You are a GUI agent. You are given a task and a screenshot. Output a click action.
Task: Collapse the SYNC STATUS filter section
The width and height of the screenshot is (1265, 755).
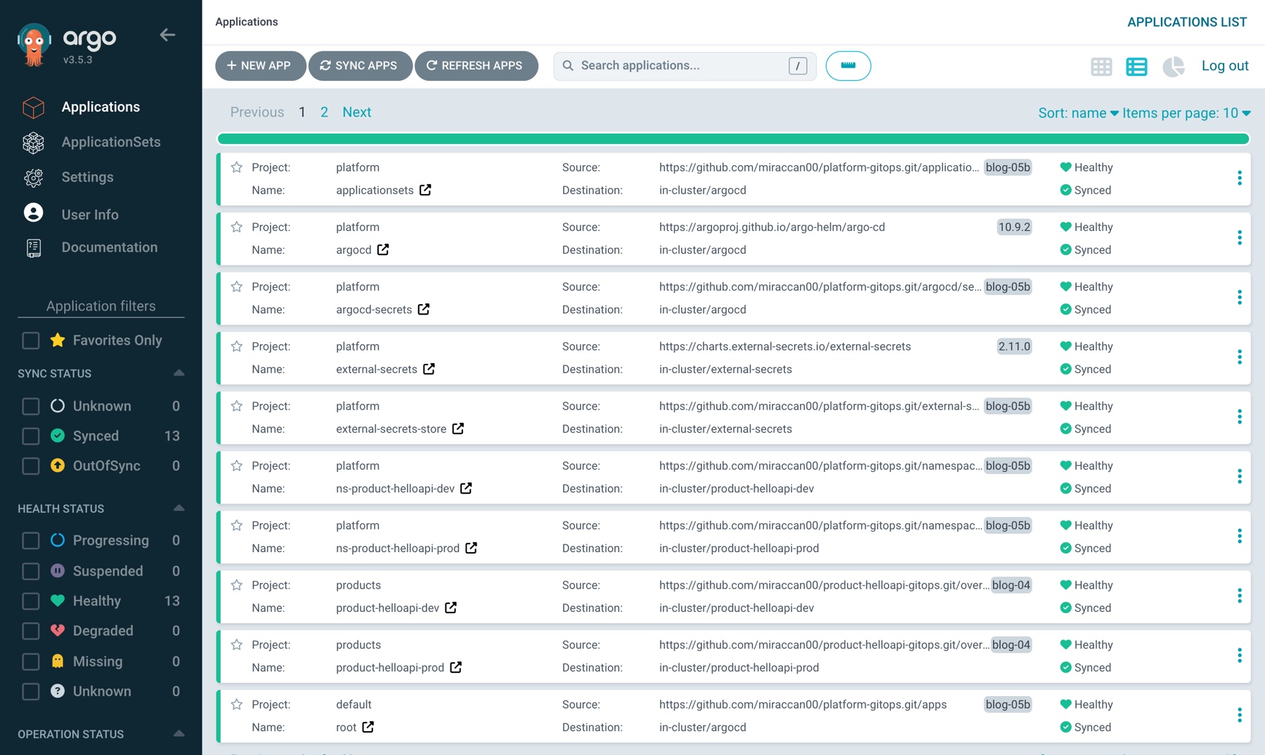[x=179, y=374]
